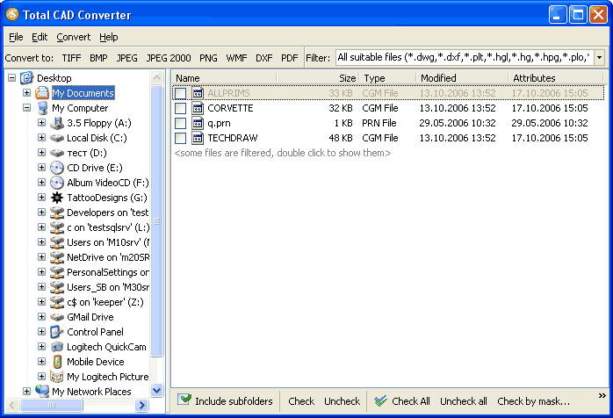Convert to DXF format
The image size is (613, 418).
click(263, 58)
